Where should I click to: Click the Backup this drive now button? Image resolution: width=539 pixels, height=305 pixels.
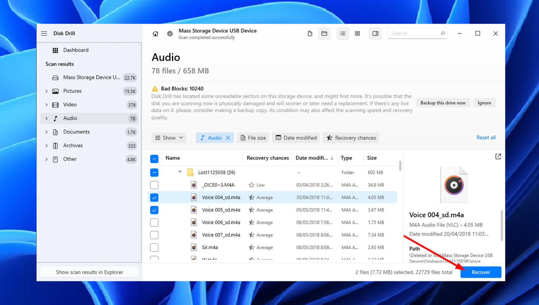pyautogui.click(x=442, y=103)
